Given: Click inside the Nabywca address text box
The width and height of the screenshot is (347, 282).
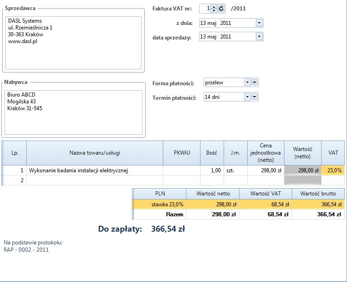Looking at the screenshot, I should pos(73,112).
